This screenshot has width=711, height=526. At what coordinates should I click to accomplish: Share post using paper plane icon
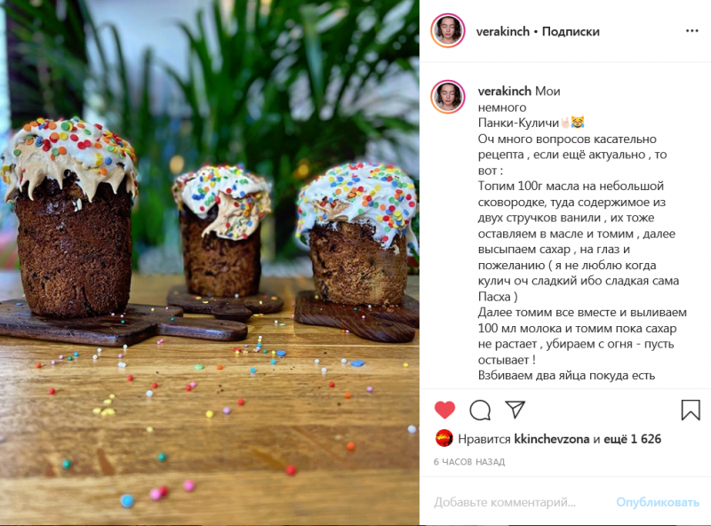coord(515,410)
